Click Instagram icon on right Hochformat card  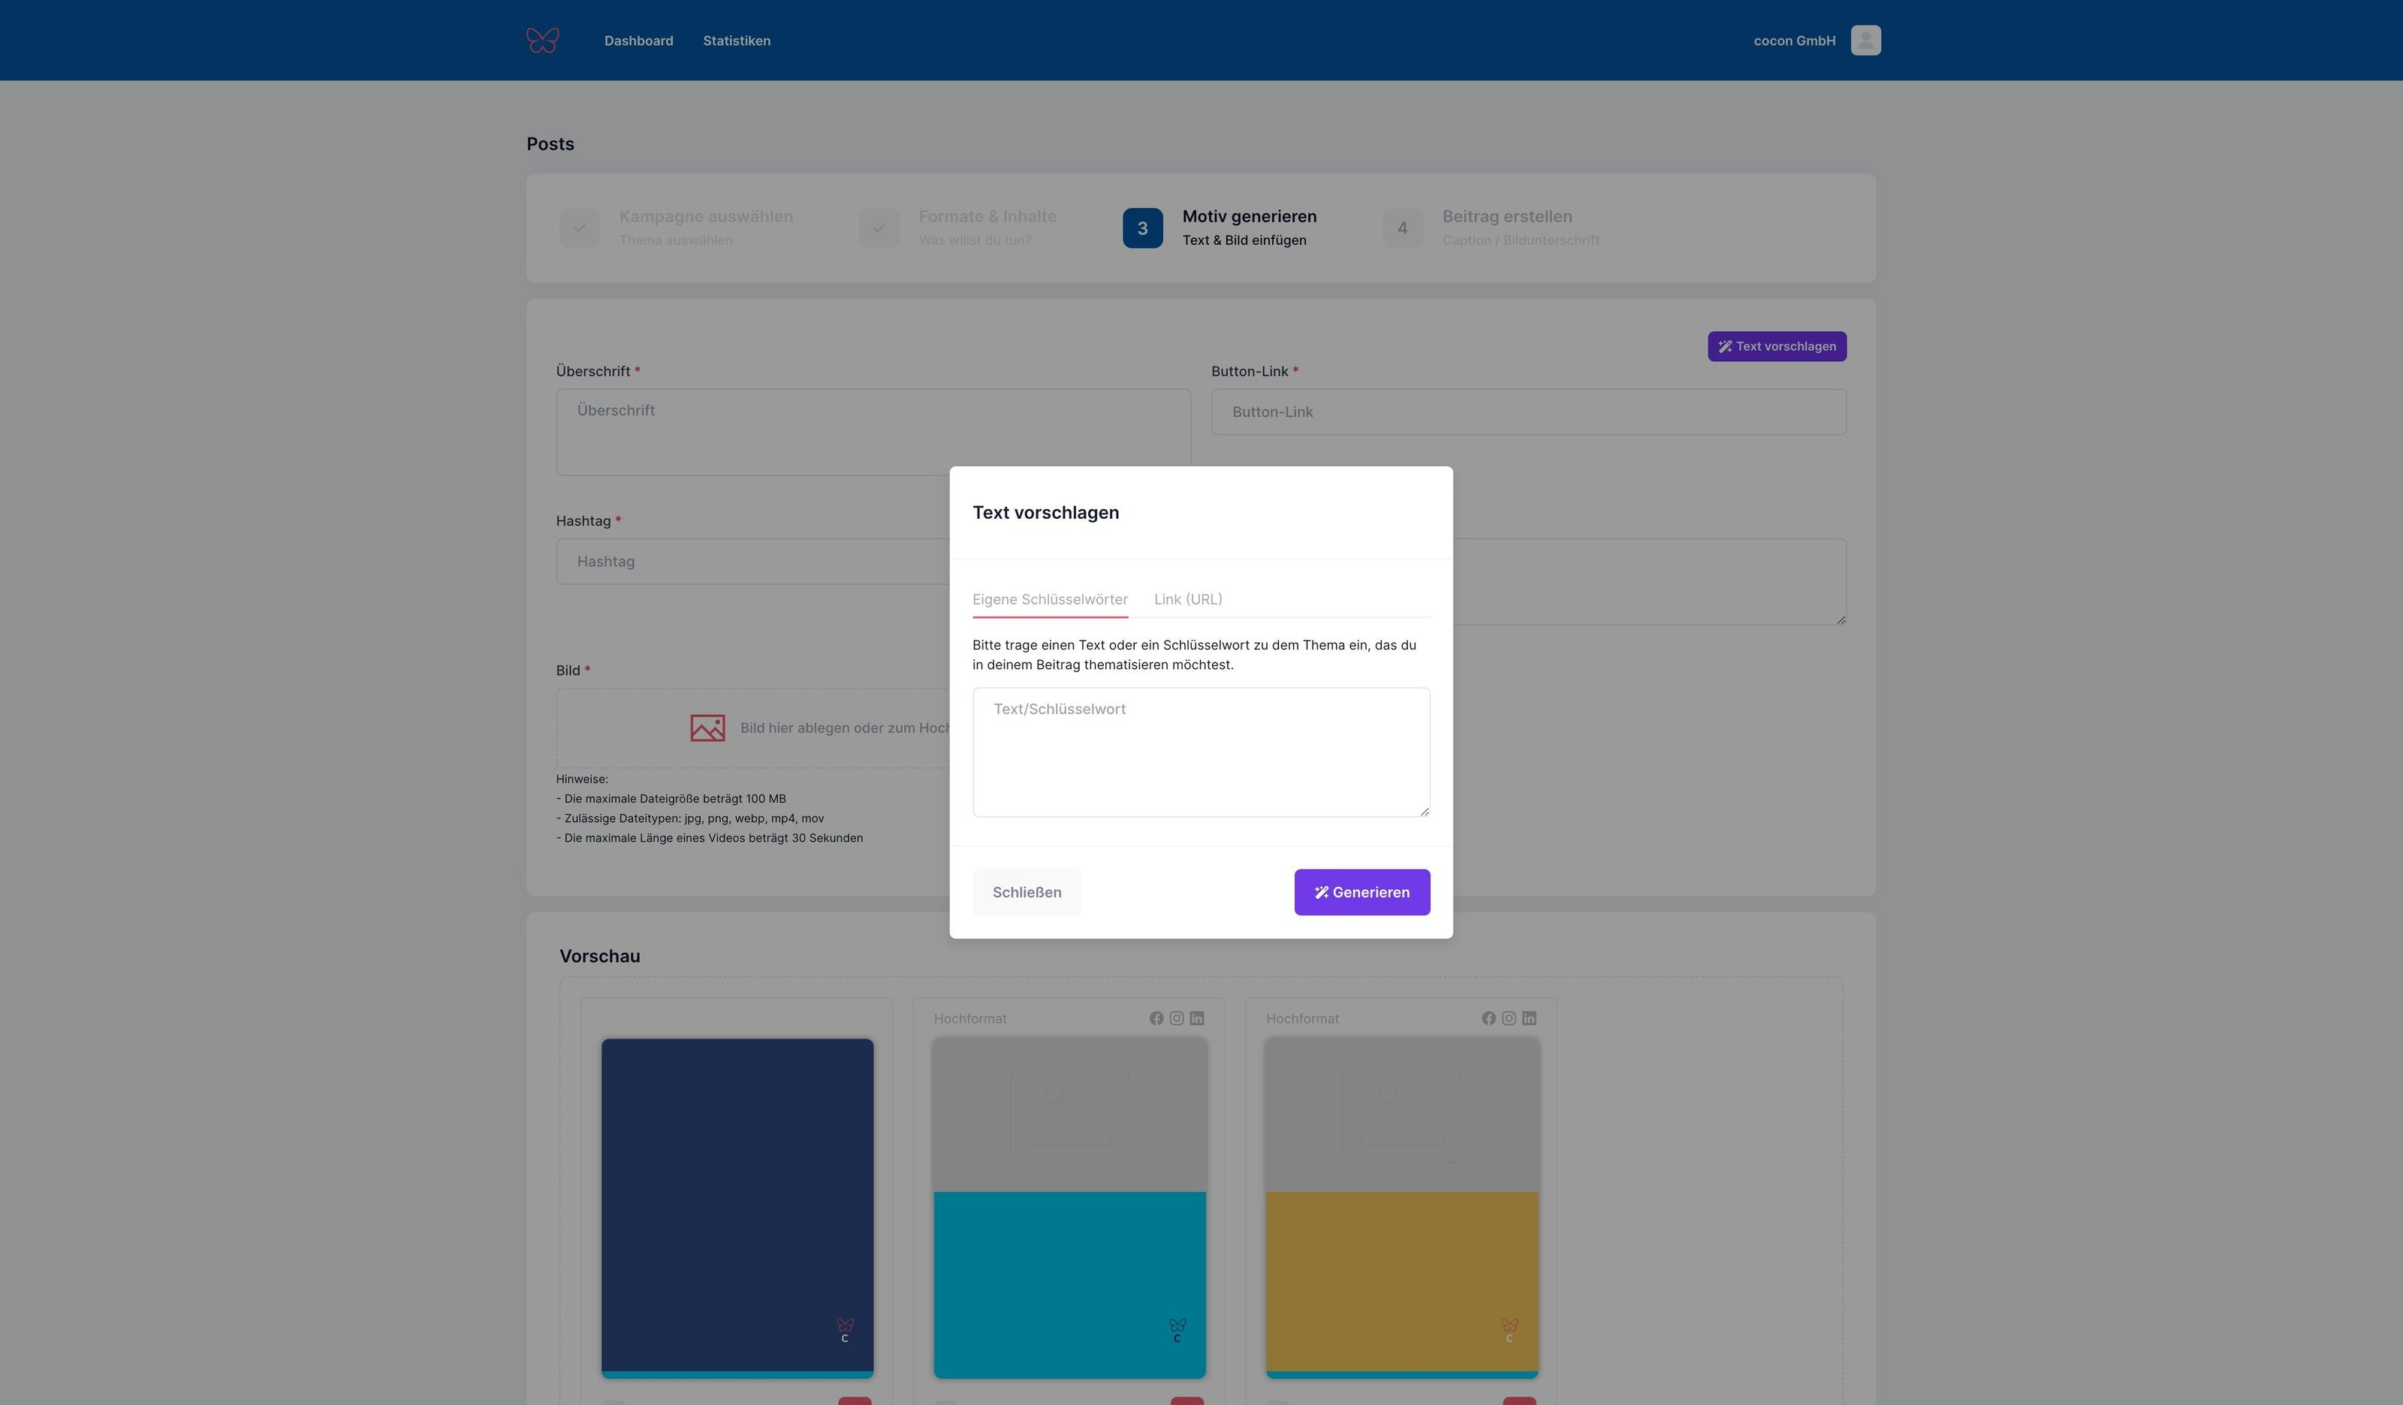click(1509, 1019)
